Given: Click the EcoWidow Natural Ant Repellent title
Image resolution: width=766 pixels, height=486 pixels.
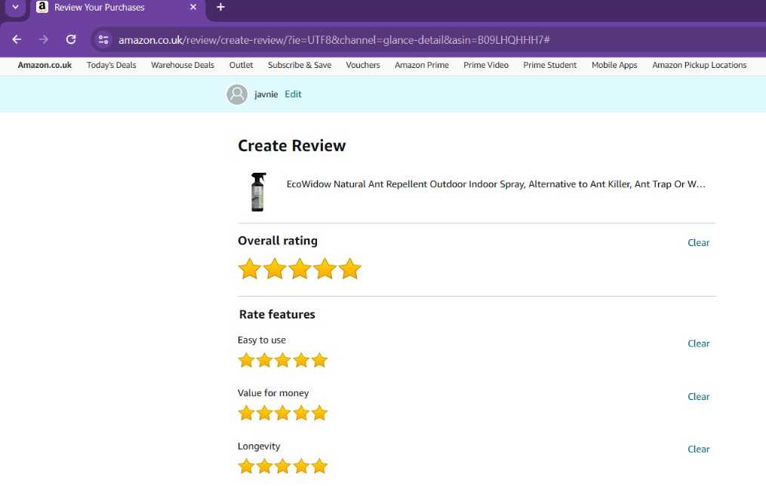Looking at the screenshot, I should 496,184.
